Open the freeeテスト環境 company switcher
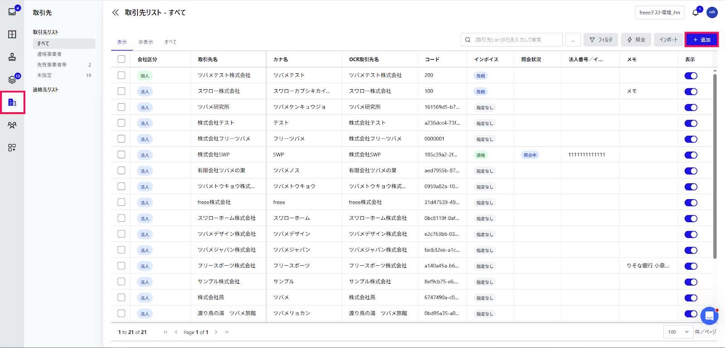 pos(660,13)
